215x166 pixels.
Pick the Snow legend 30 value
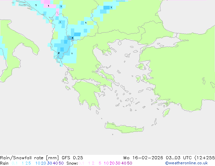click(x=118, y=163)
